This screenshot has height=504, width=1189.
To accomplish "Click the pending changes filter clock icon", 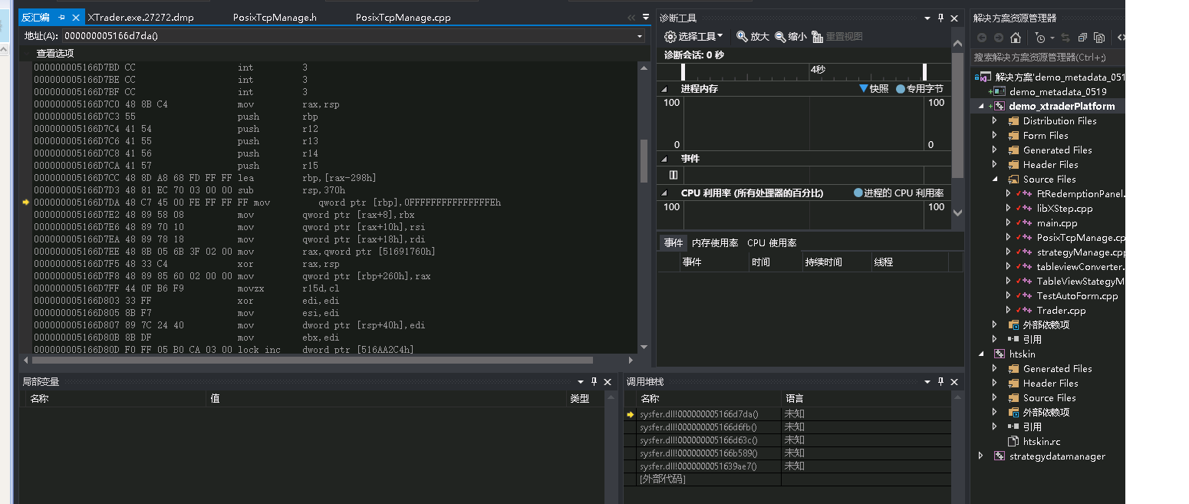I will tap(1042, 37).
